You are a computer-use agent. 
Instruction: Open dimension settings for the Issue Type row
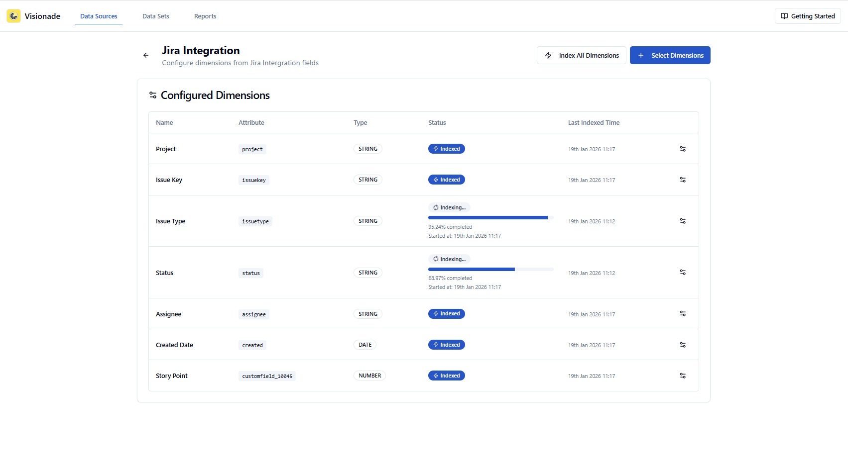click(x=683, y=221)
